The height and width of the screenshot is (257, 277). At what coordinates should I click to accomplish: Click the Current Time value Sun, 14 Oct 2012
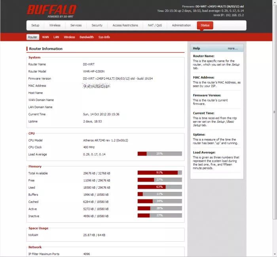101,114
